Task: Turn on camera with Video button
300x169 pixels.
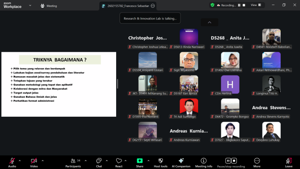Action: pos(34,161)
